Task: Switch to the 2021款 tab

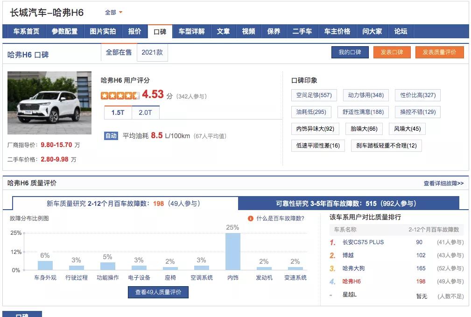Action: point(152,53)
